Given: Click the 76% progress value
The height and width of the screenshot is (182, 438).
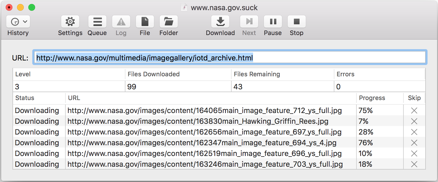Looking at the screenshot, I should click(x=366, y=143).
